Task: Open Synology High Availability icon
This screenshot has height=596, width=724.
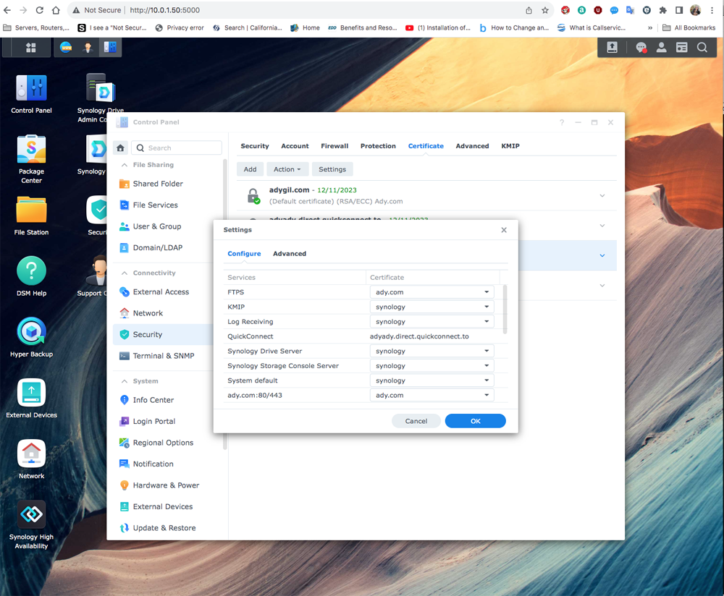Action: click(x=31, y=515)
